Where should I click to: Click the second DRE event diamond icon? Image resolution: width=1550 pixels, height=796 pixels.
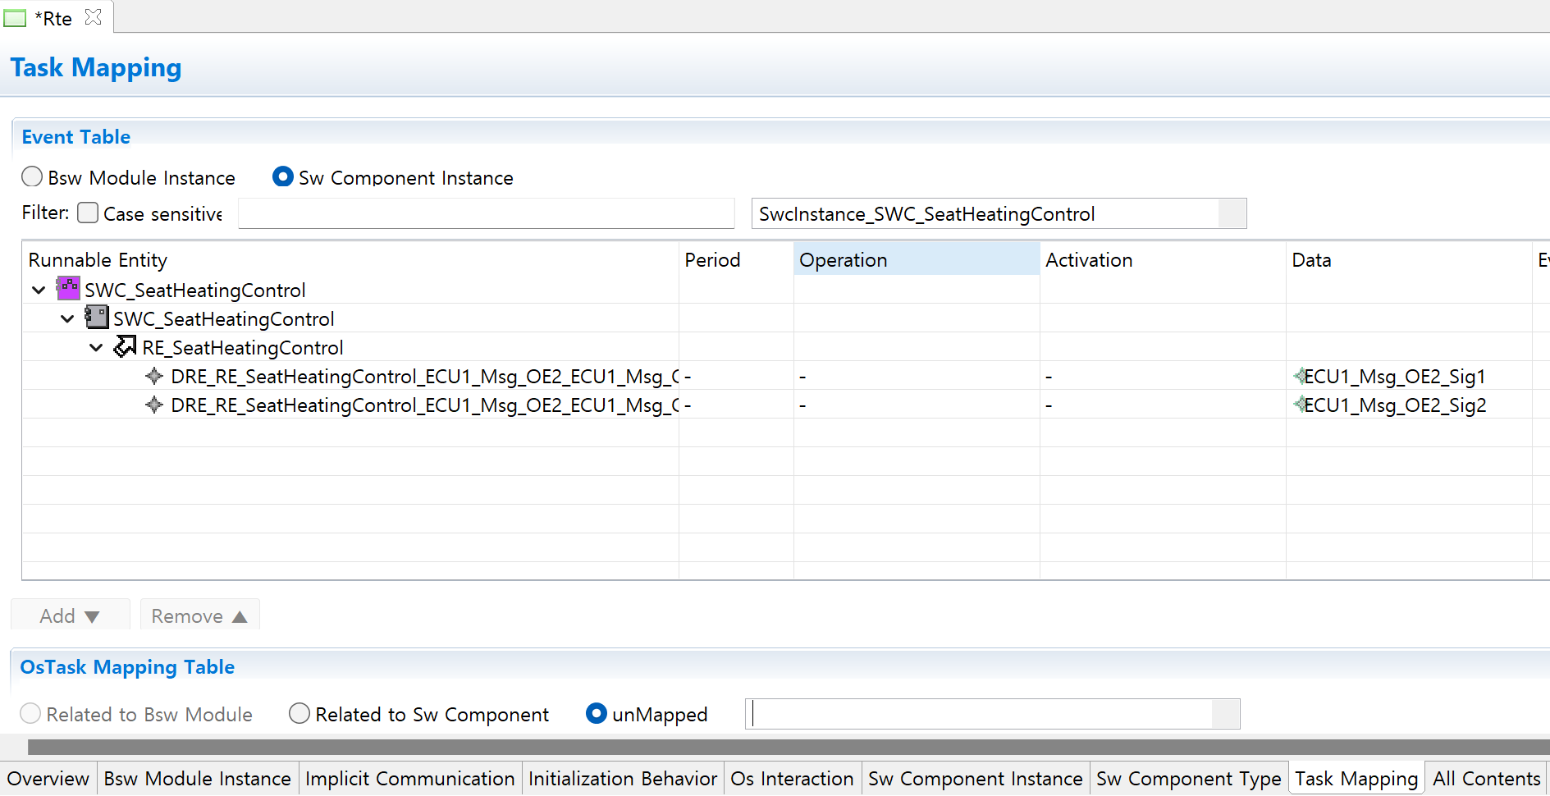pos(154,405)
